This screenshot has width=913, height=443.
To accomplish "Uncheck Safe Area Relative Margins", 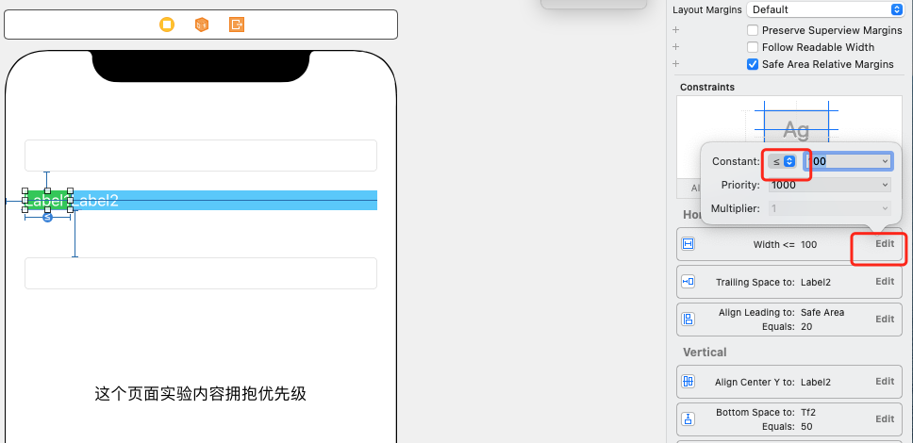I will [753, 64].
